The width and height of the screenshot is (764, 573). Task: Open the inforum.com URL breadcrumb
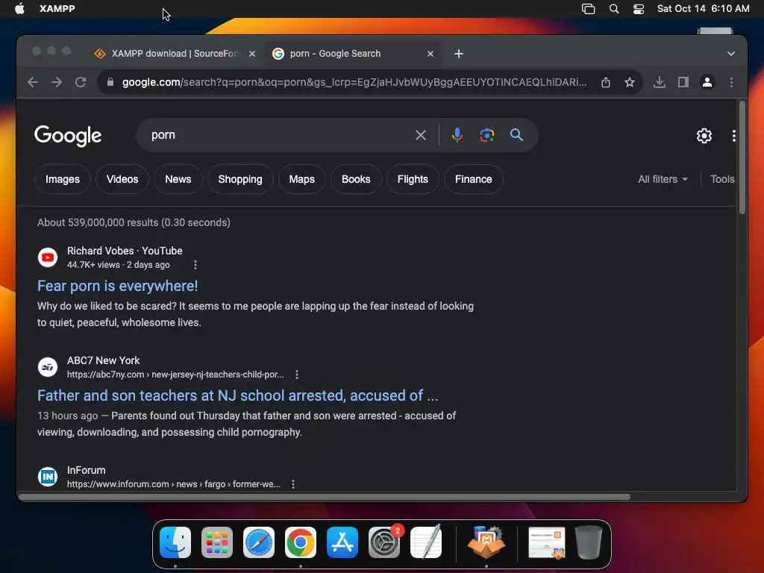tap(173, 483)
